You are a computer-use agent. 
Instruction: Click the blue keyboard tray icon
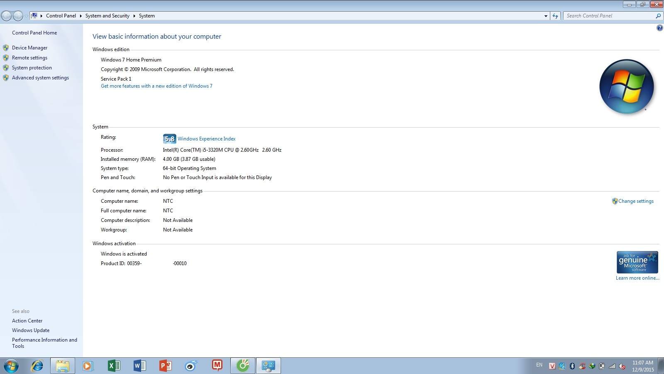[562, 366]
